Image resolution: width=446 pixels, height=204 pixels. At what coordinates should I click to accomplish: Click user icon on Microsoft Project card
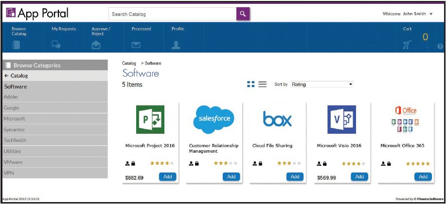tap(127, 163)
